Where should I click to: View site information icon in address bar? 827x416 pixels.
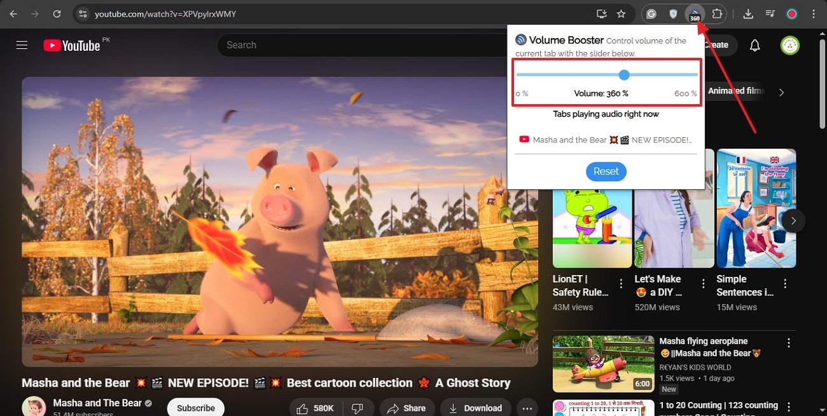[x=82, y=13]
